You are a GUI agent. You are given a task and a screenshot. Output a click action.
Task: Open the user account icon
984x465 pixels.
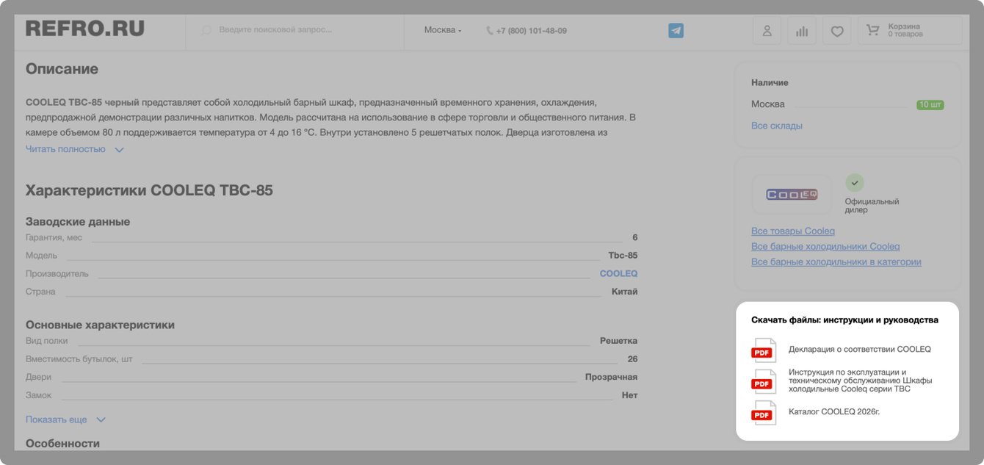767,31
